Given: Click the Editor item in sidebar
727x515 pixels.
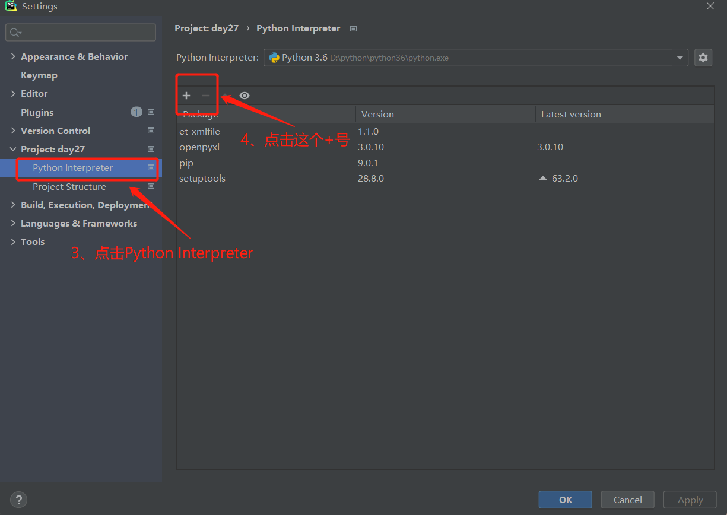Looking at the screenshot, I should click(34, 93).
